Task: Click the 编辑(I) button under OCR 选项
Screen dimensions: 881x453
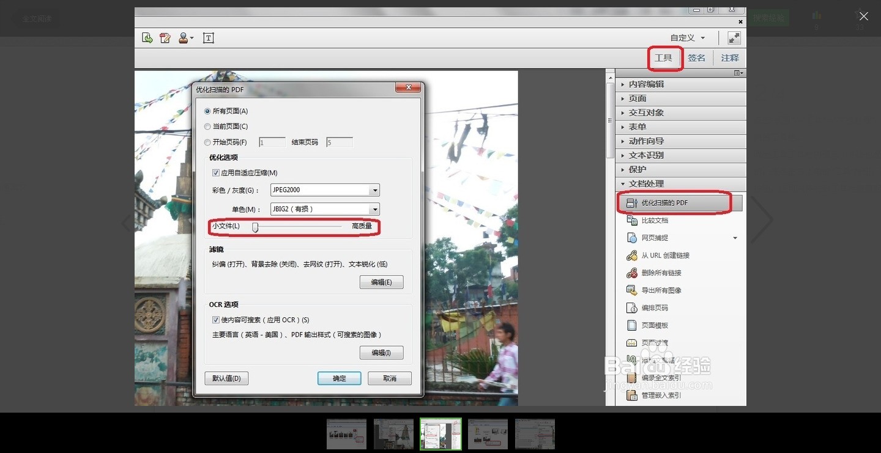Action: coord(381,353)
